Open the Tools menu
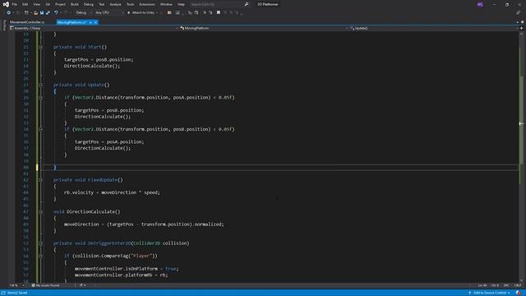 pos(130,4)
